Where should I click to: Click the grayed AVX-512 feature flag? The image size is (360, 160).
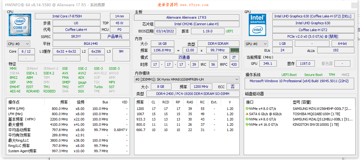tap(100, 73)
